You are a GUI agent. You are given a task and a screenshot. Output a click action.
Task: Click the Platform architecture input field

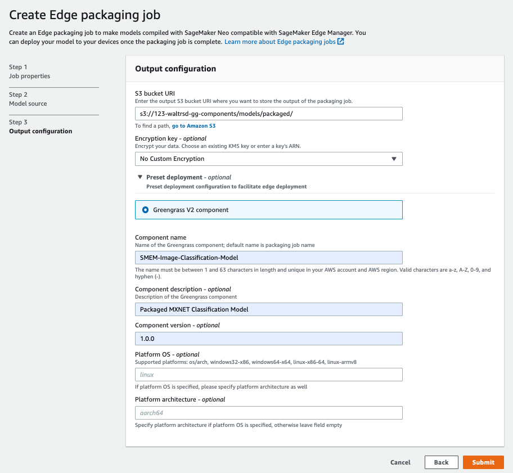(269, 413)
